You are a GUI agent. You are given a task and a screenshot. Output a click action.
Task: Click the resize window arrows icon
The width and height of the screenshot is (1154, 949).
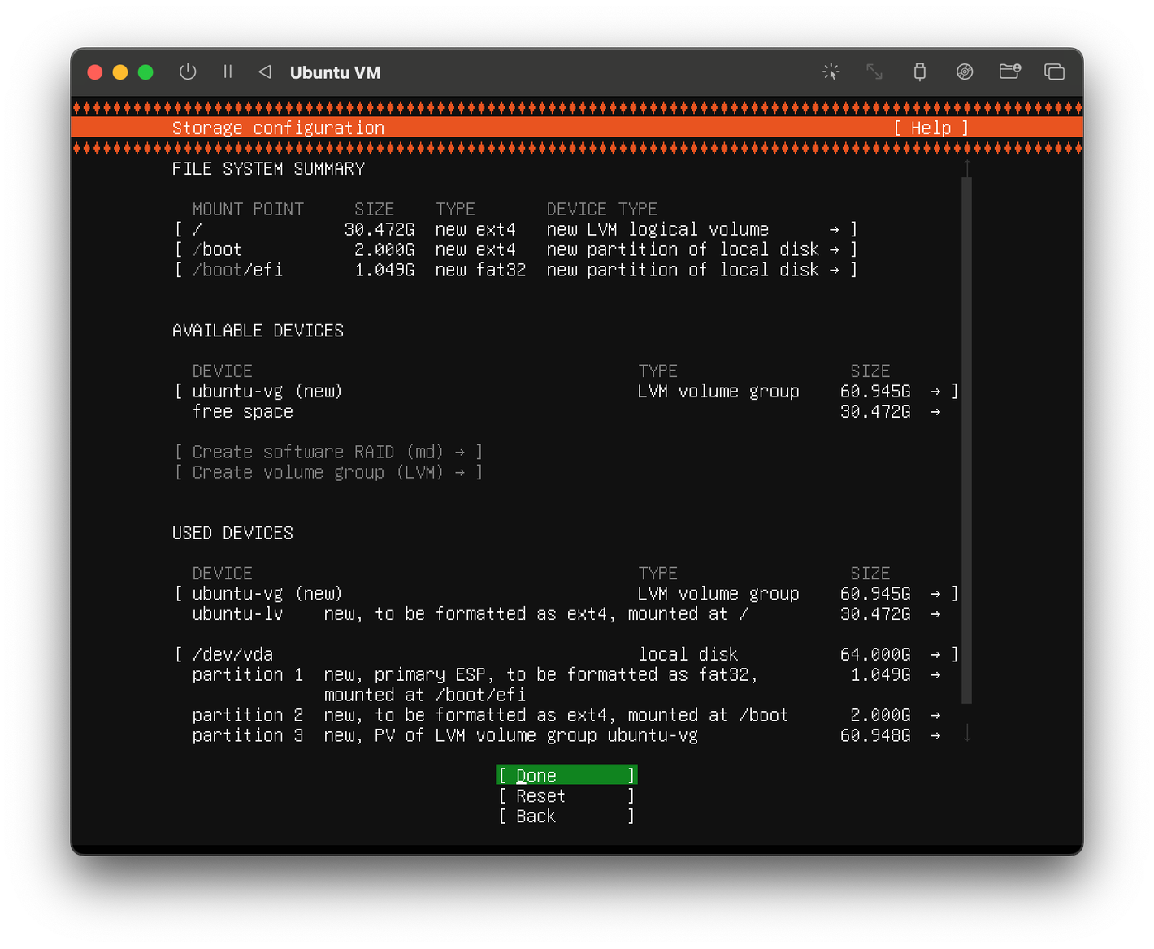[x=874, y=71]
